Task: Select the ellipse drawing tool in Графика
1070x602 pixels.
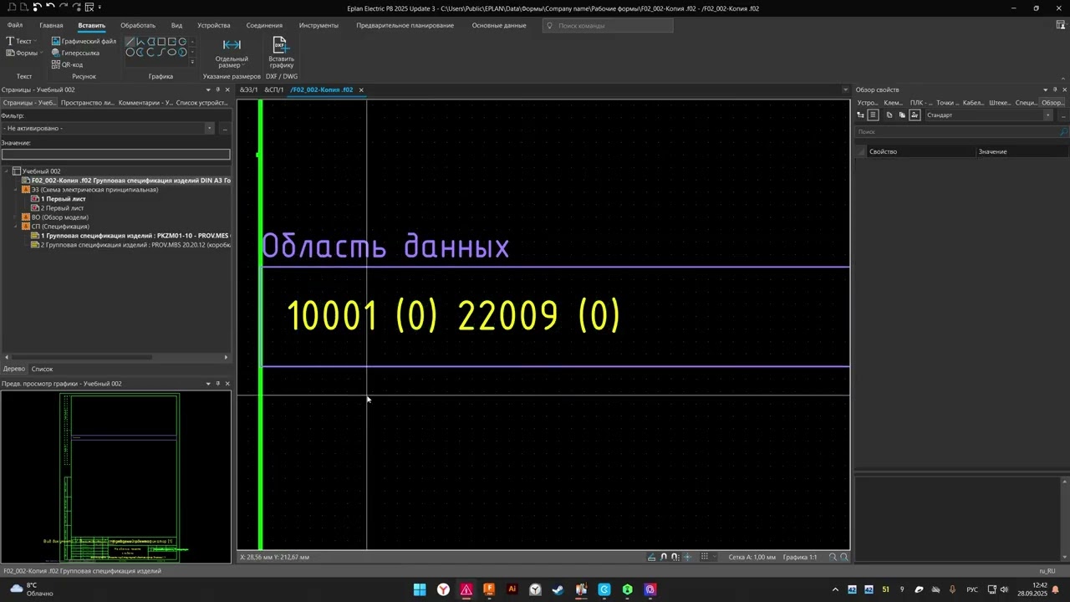Action: point(171,52)
